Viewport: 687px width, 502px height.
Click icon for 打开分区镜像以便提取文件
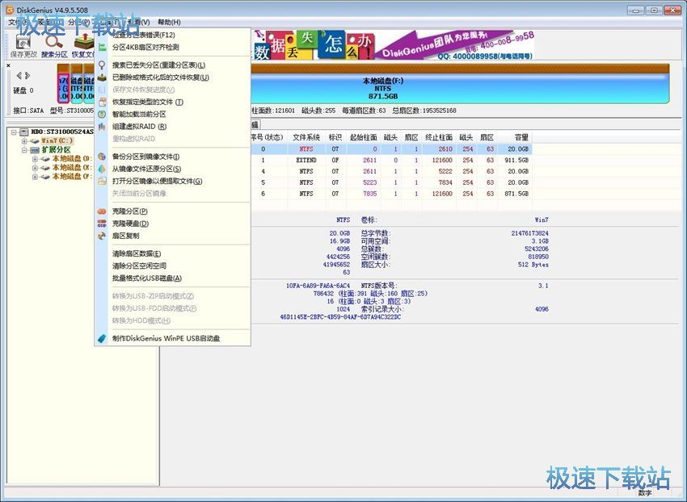102,182
